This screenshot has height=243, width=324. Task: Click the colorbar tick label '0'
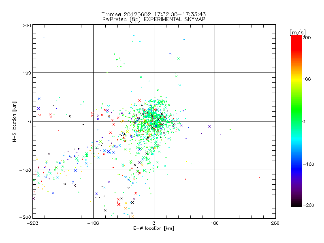coord(304,122)
